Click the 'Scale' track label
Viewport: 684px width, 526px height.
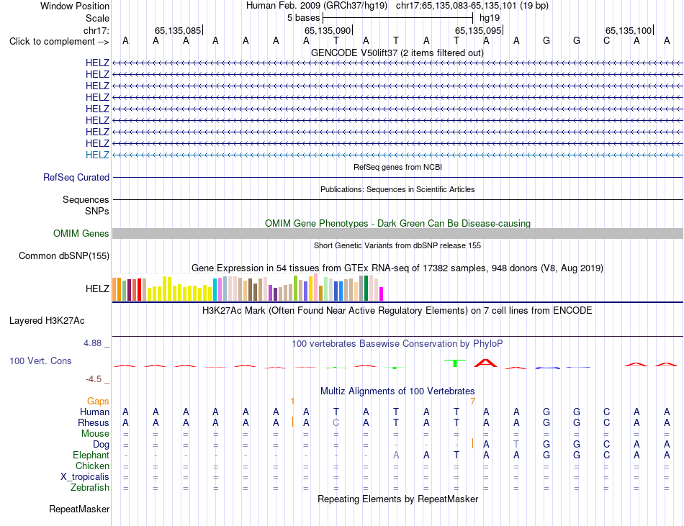point(97,18)
